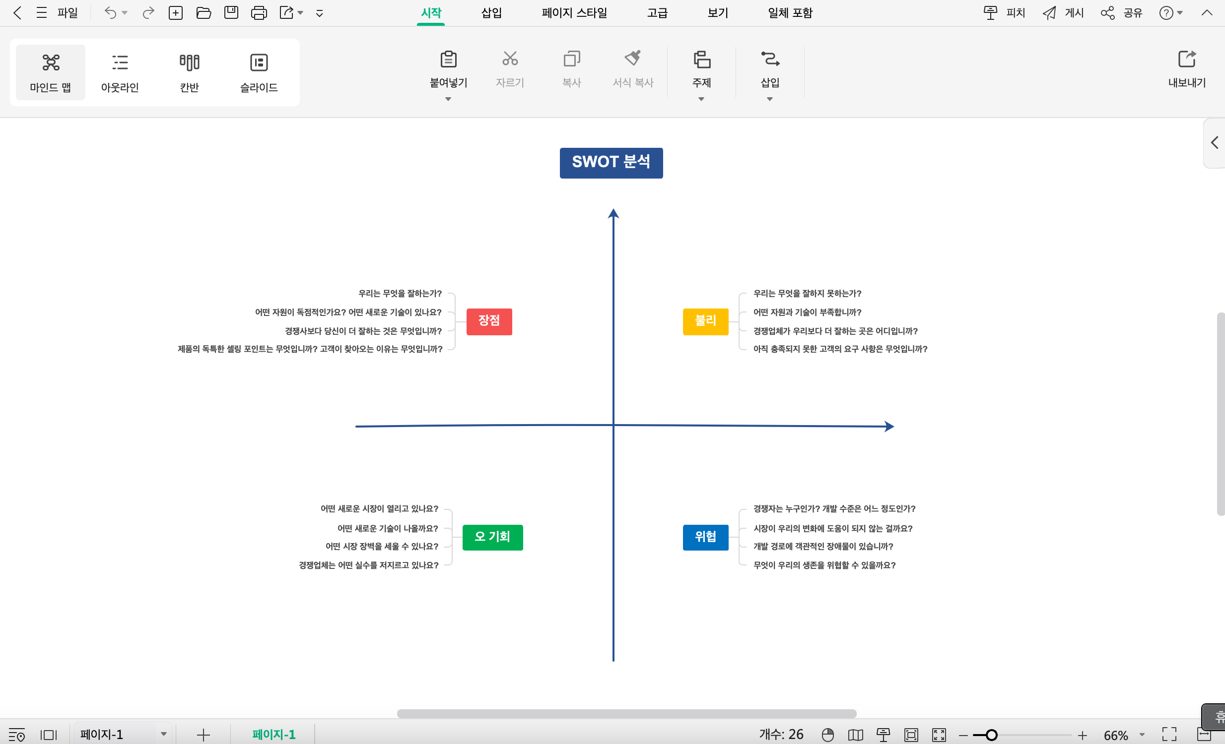This screenshot has height=744, width=1225.
Task: Redo the last action
Action: pos(148,13)
